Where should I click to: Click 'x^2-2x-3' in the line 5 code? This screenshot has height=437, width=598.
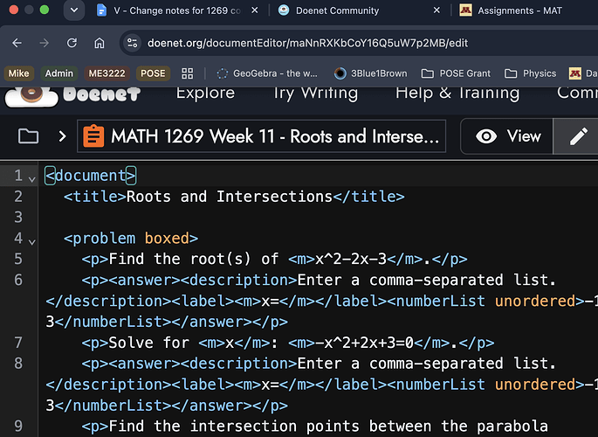(x=351, y=260)
